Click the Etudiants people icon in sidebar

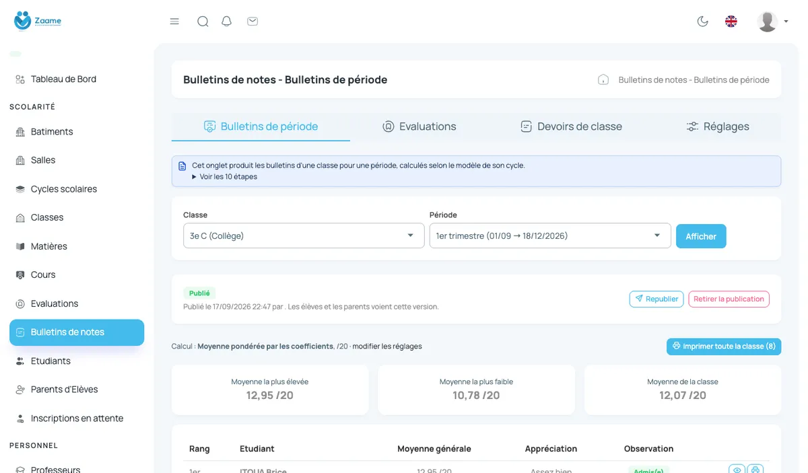point(20,361)
